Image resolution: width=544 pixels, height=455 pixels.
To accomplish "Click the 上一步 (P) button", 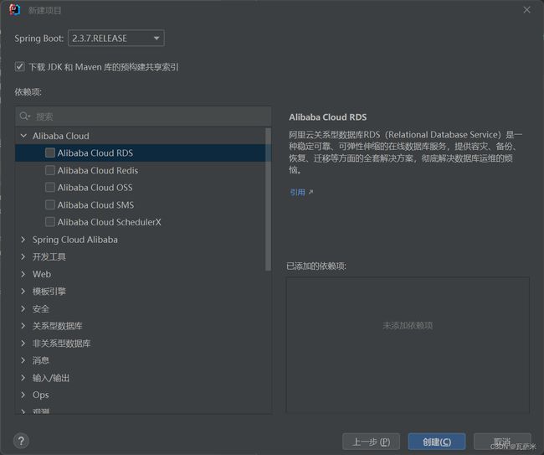I will (x=371, y=442).
